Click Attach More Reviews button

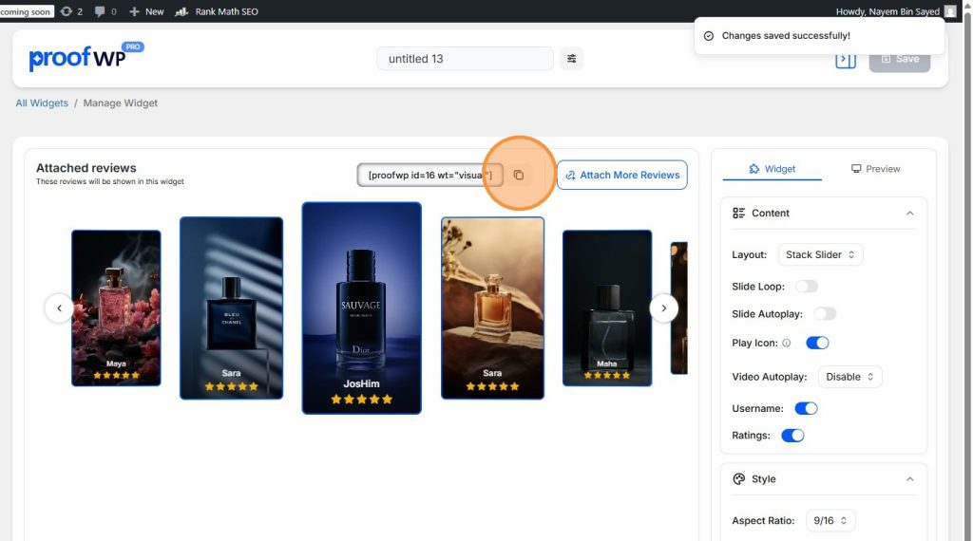tap(621, 175)
